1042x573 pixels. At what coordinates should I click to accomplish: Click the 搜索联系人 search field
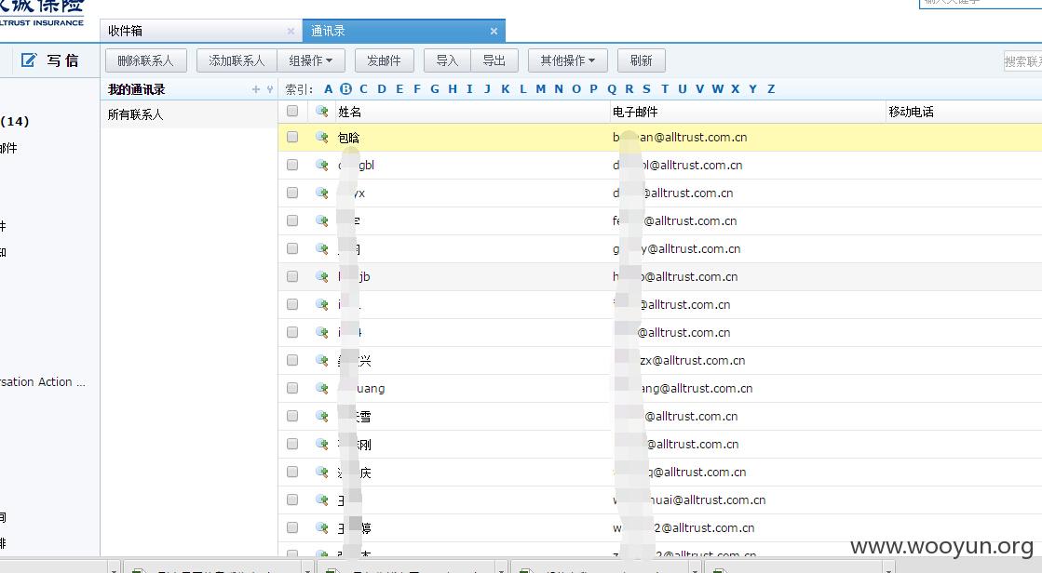tap(1022, 61)
